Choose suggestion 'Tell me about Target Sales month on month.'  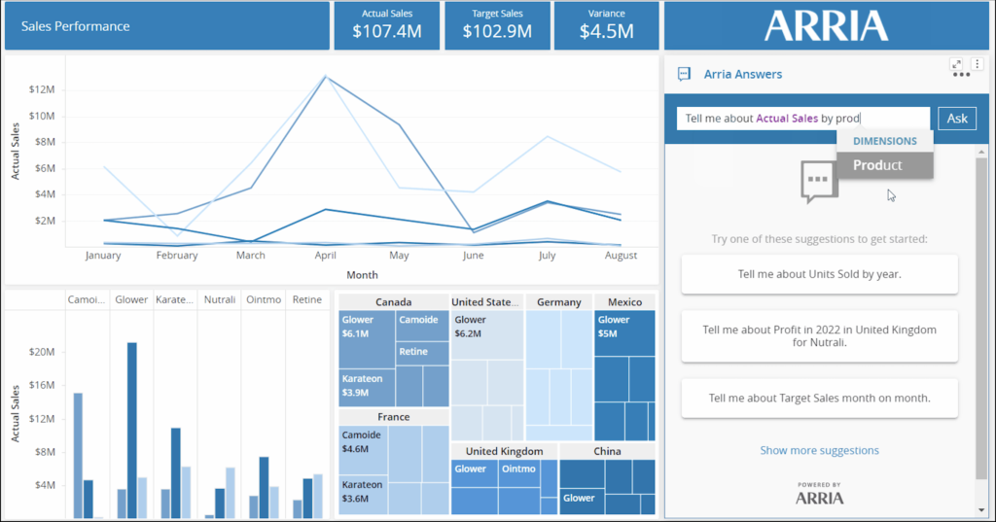pos(819,399)
